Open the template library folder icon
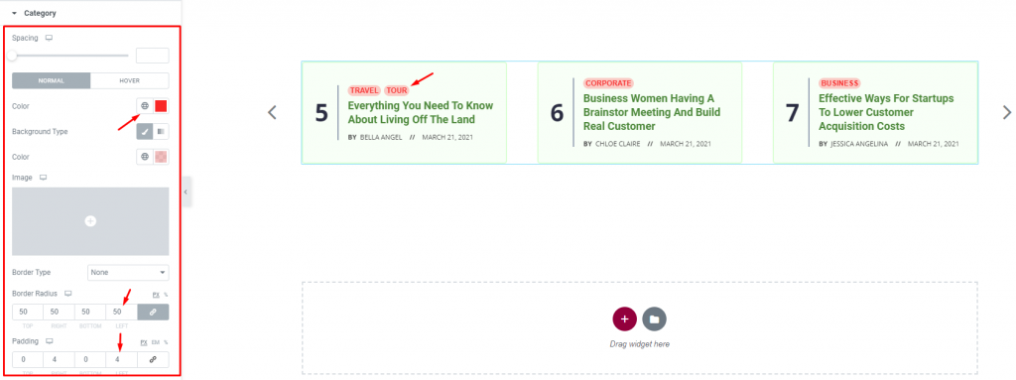1016x380 pixels. pyautogui.click(x=655, y=319)
